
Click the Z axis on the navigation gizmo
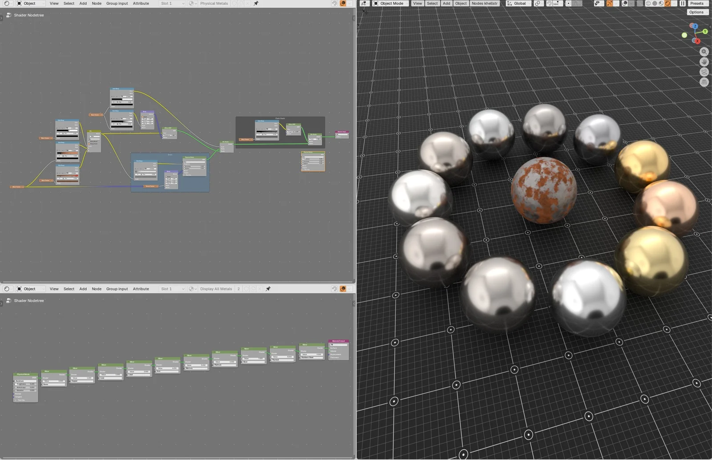point(695,26)
